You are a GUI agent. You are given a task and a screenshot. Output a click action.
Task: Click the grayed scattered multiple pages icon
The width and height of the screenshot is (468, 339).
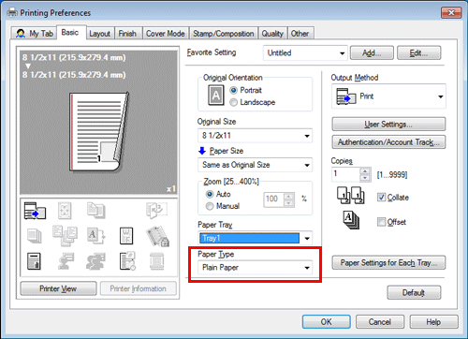pyautogui.click(x=65, y=236)
